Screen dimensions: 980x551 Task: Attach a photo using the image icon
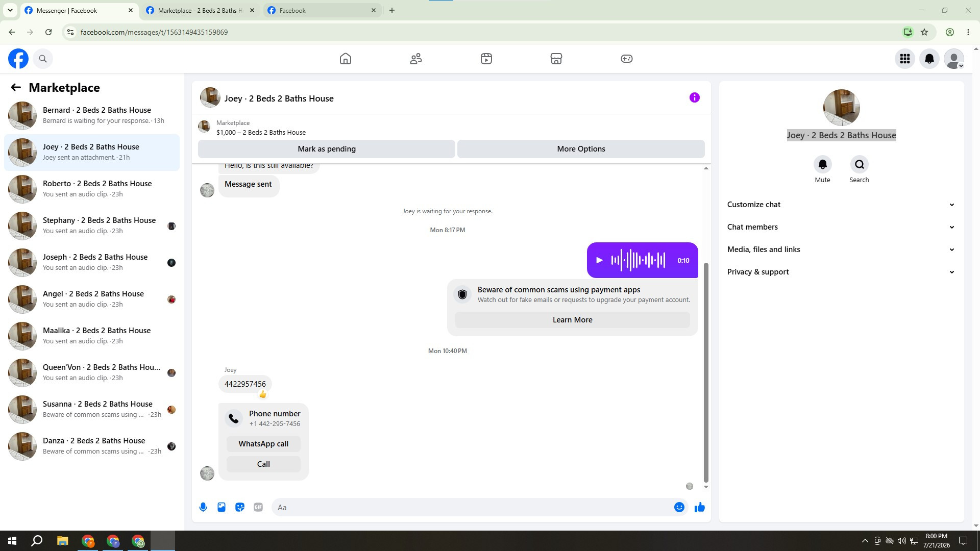click(222, 507)
